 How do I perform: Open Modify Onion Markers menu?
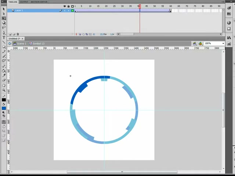[x=90, y=34]
